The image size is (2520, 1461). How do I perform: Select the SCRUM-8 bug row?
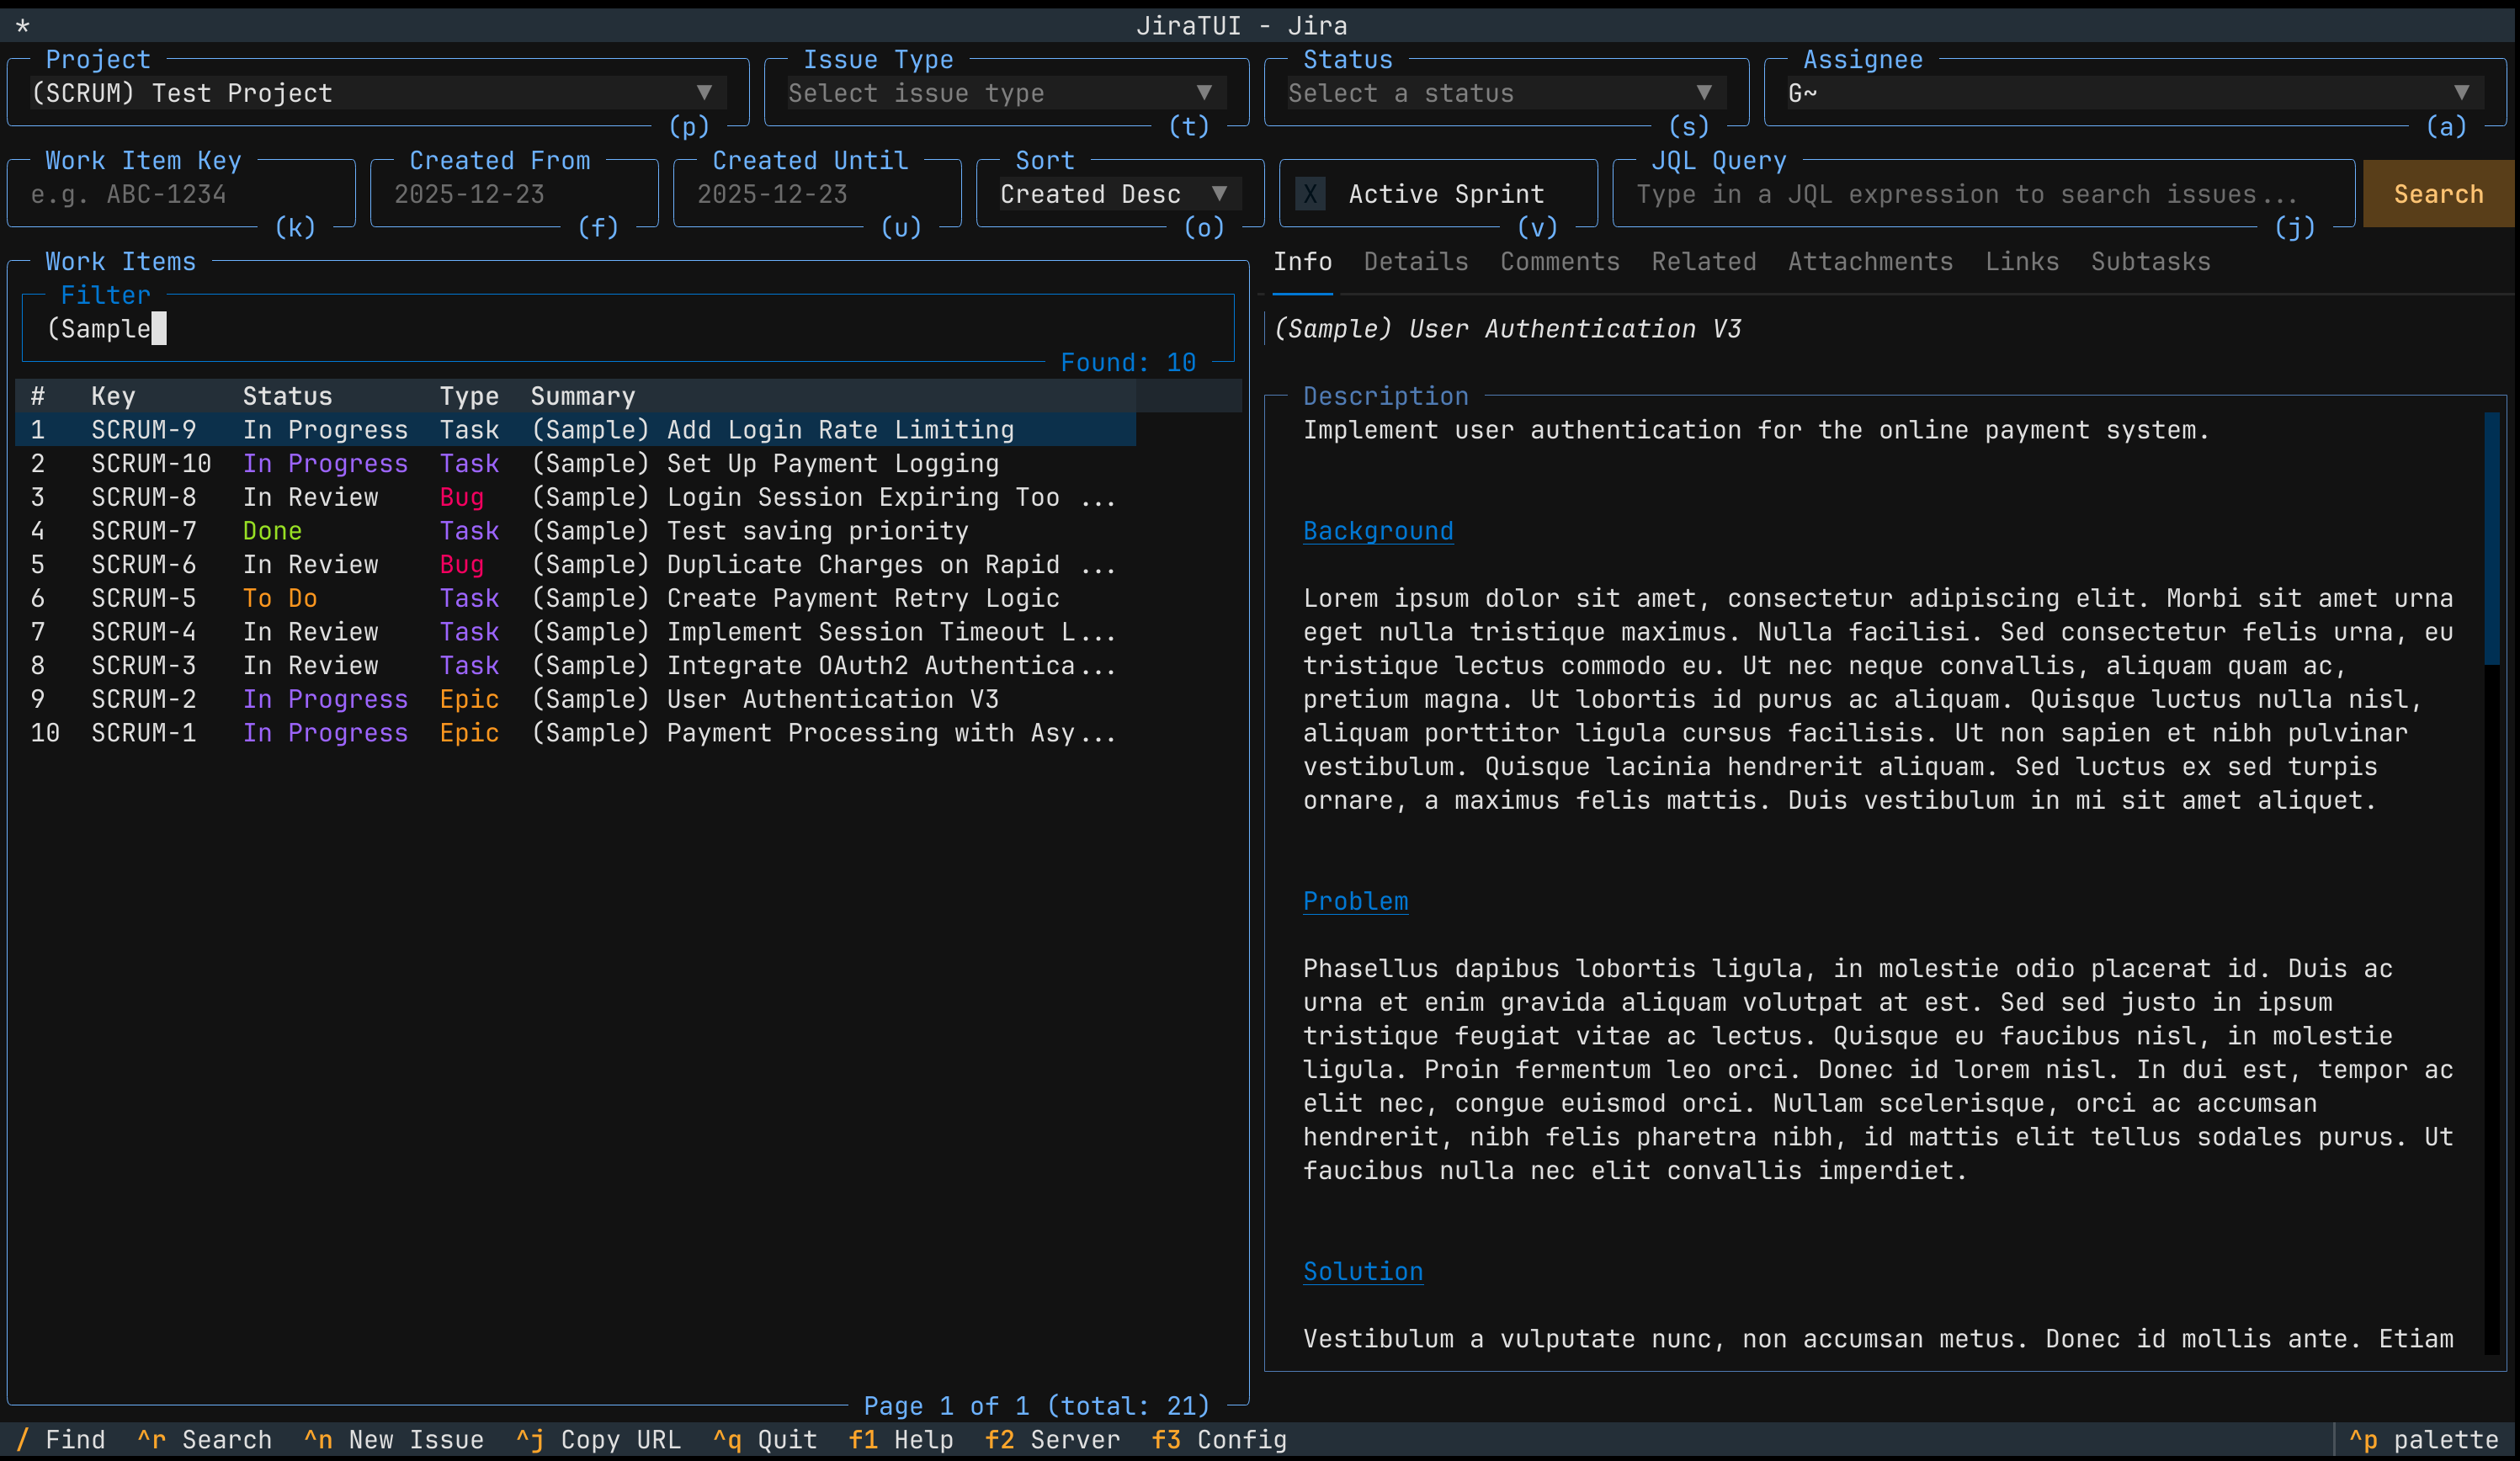coord(575,497)
